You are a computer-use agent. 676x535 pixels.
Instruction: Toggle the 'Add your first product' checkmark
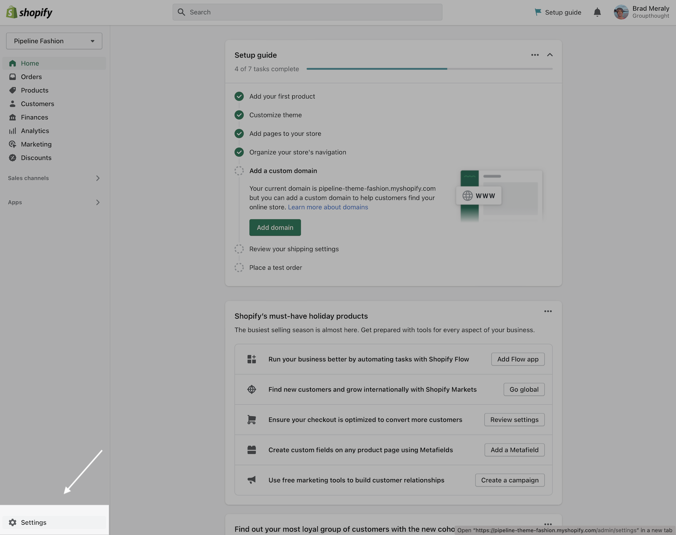pyautogui.click(x=239, y=96)
